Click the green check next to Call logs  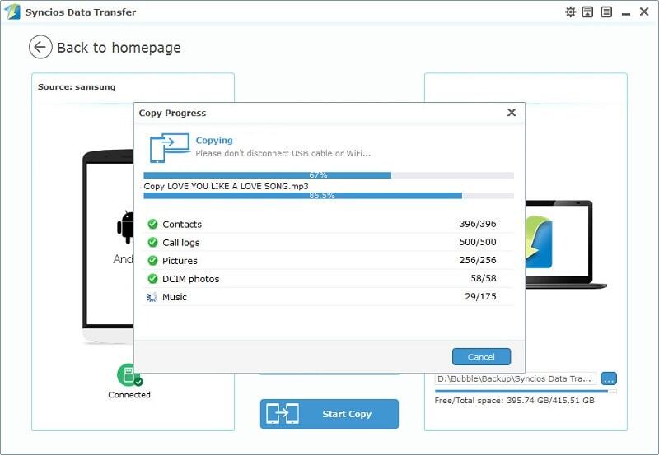point(152,243)
